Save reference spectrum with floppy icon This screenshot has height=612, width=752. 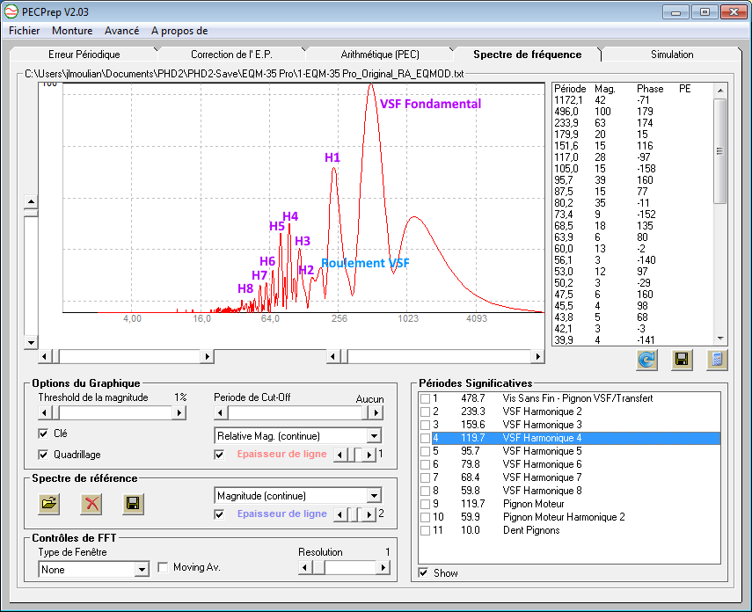click(x=133, y=503)
